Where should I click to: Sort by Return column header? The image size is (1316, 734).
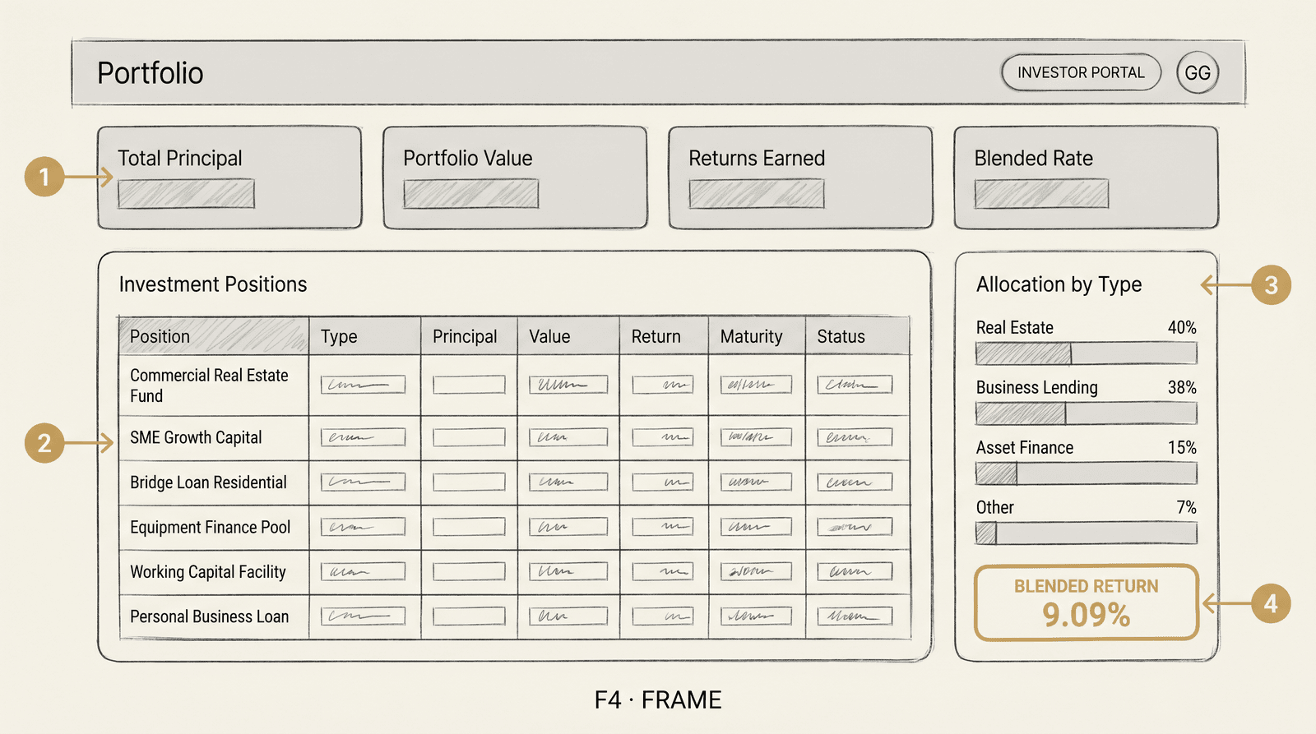pyautogui.click(x=664, y=336)
